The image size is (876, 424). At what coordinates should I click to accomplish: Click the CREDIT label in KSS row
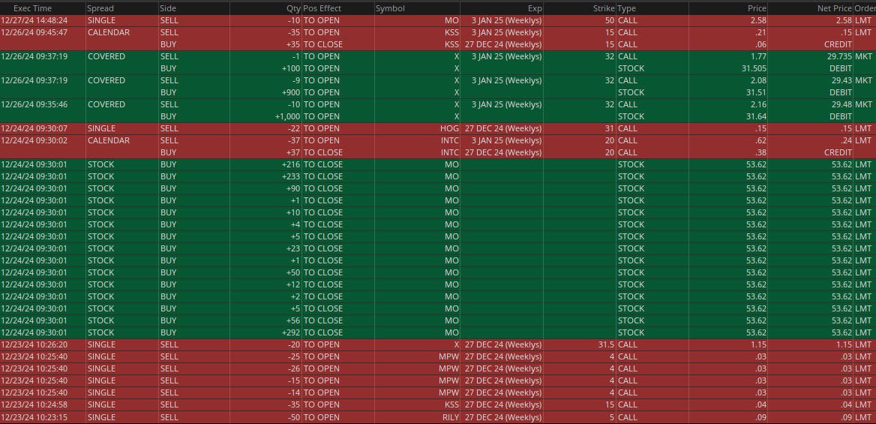pyautogui.click(x=838, y=44)
